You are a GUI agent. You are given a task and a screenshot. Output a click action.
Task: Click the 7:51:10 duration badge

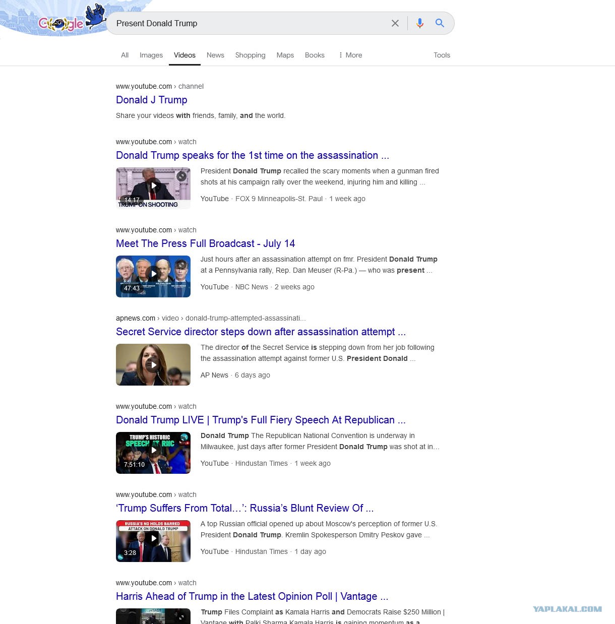(134, 465)
